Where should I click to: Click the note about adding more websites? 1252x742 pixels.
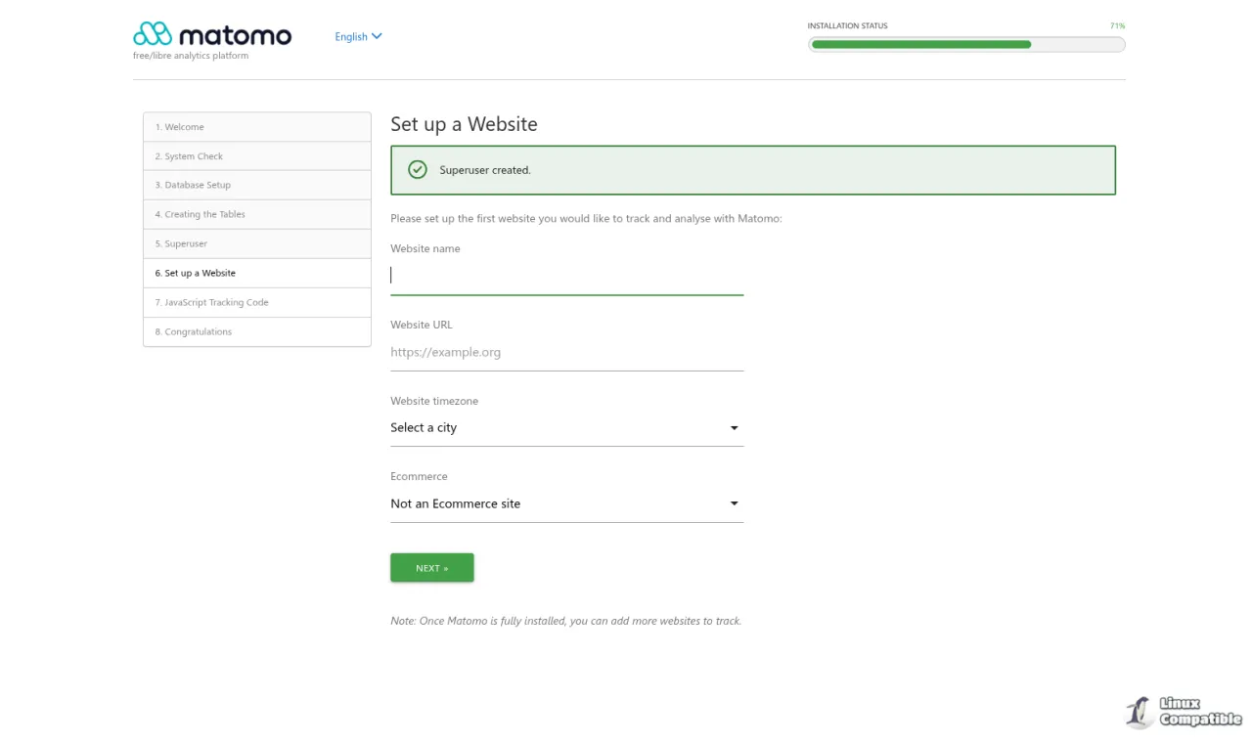click(x=566, y=621)
